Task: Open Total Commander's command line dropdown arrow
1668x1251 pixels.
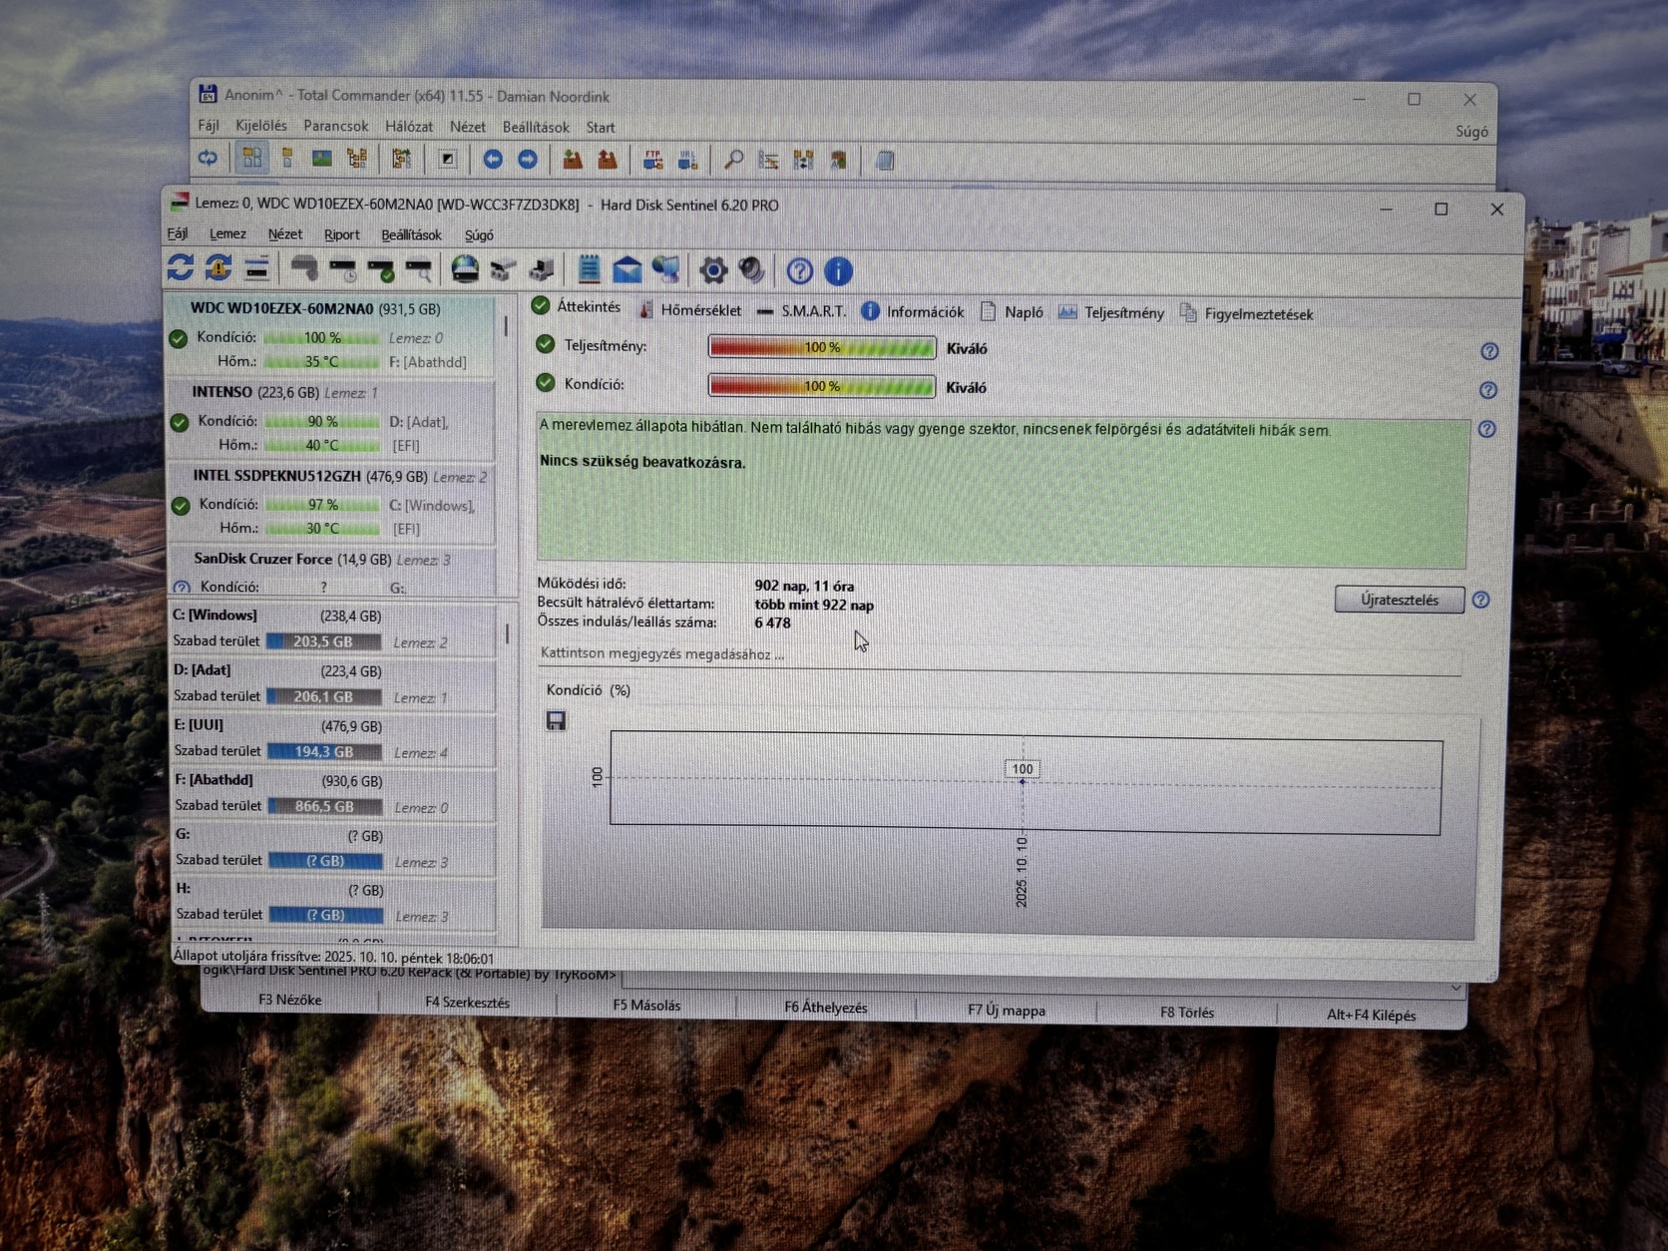Action: (x=1456, y=989)
